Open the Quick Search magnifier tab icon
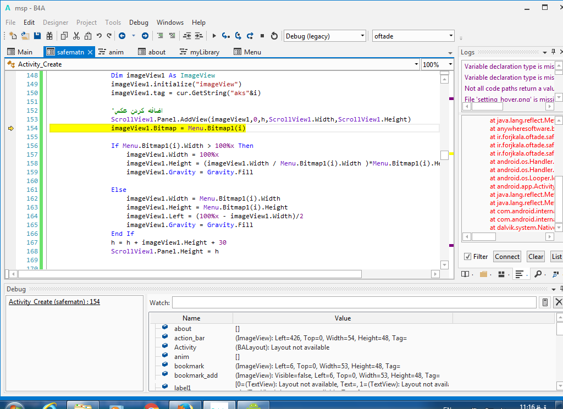The height and width of the screenshot is (409, 563). coord(537,274)
